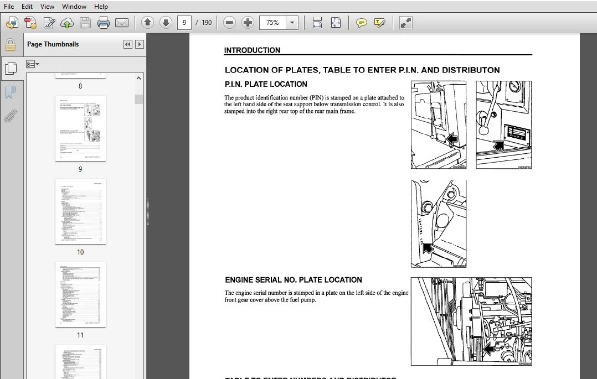Image resolution: width=597 pixels, height=379 pixels.
Task: Expand thumbnails panel with right arrow button
Action: coord(140,44)
